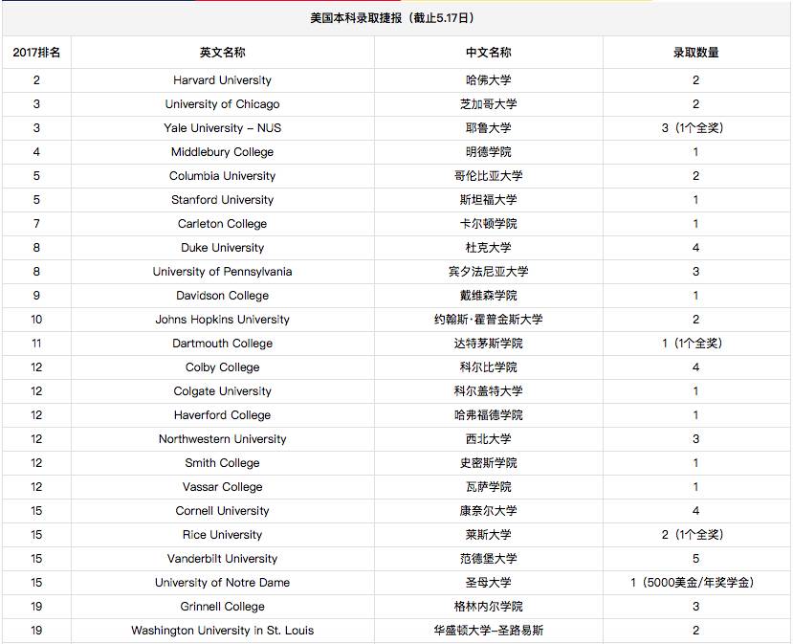Click the University of Notre Dame cell
The image size is (793, 644).
223,583
